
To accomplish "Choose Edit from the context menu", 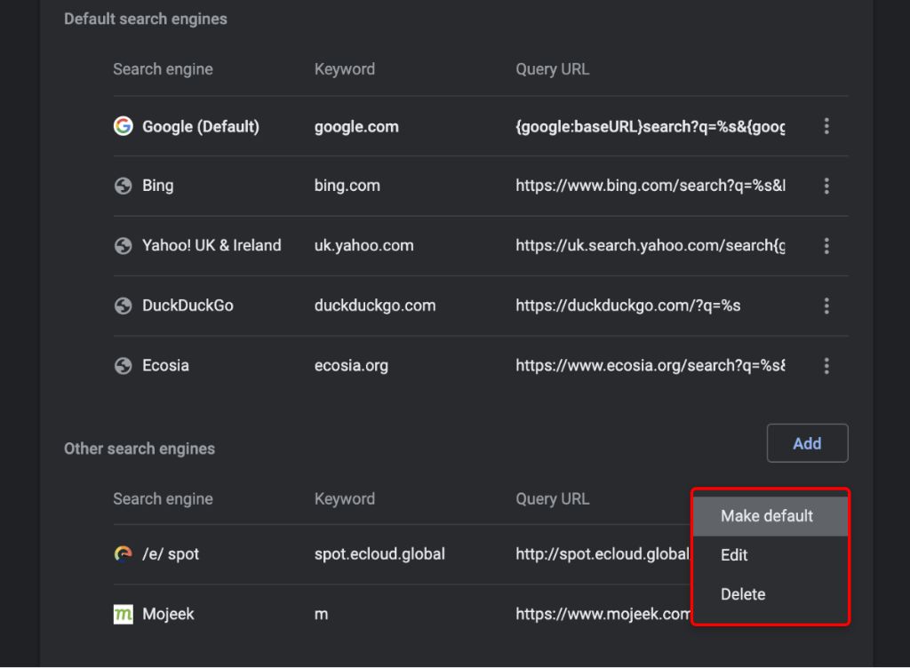I will pos(770,555).
